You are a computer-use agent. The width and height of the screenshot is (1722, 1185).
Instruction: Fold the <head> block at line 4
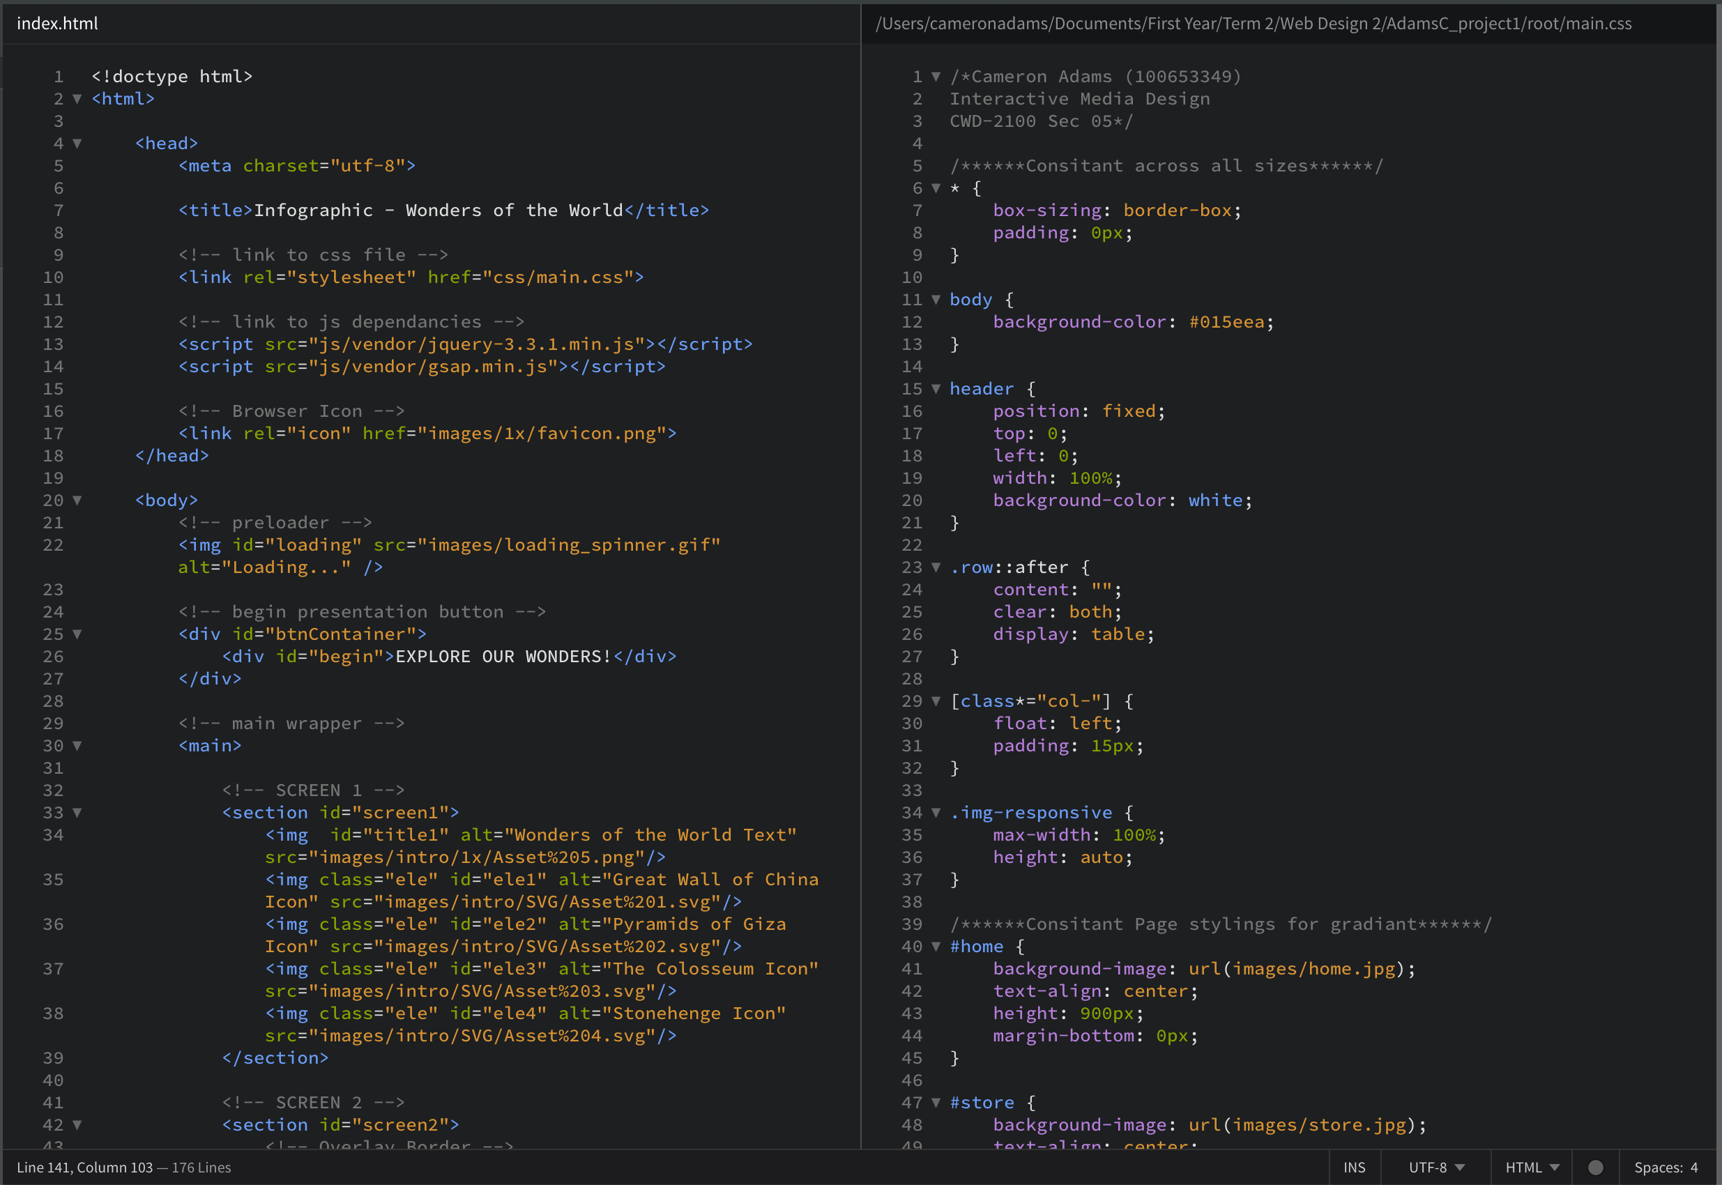77,144
